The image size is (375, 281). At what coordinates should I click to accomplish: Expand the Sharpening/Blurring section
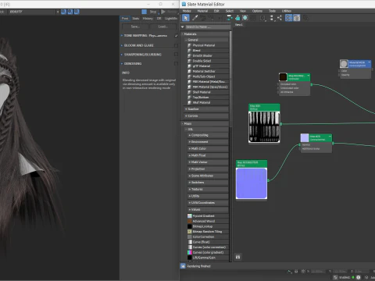[x=122, y=55]
